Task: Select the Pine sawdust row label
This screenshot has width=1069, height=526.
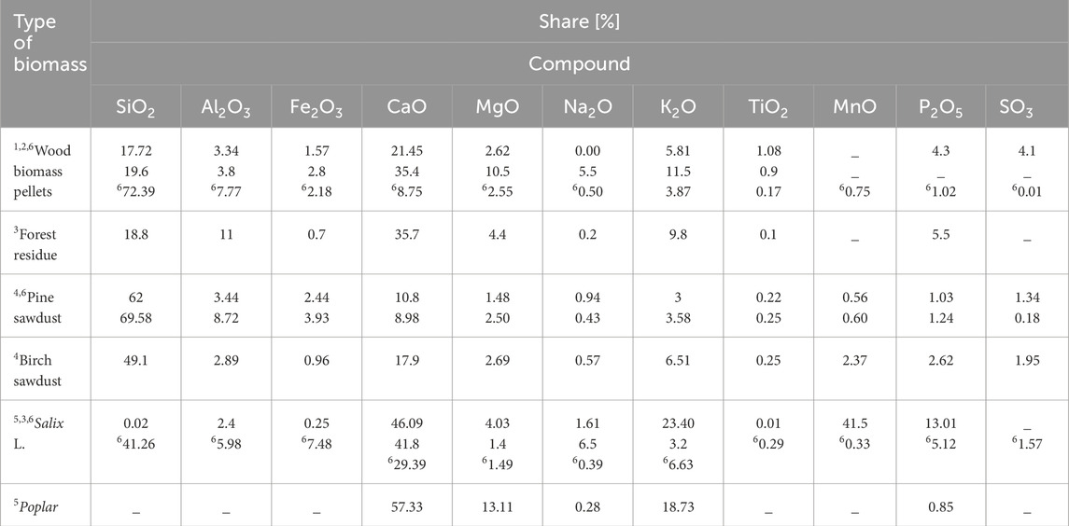Action: pyautogui.click(x=37, y=306)
